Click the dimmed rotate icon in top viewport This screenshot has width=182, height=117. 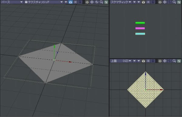pyautogui.click(x=170, y=61)
